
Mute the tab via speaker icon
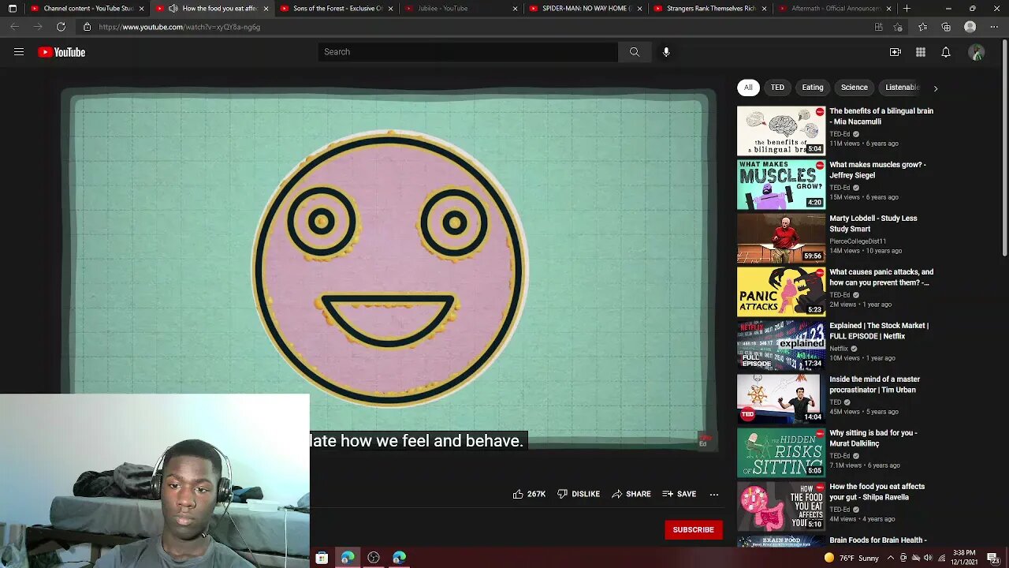pyautogui.click(x=173, y=9)
